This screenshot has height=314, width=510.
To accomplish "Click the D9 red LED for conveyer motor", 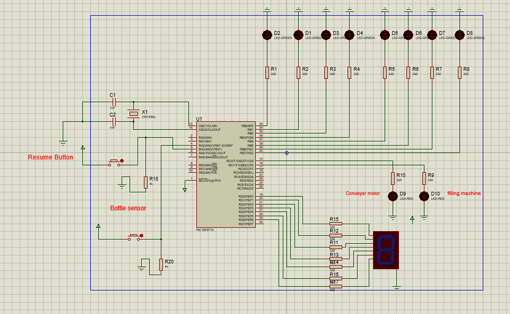I will (393, 196).
